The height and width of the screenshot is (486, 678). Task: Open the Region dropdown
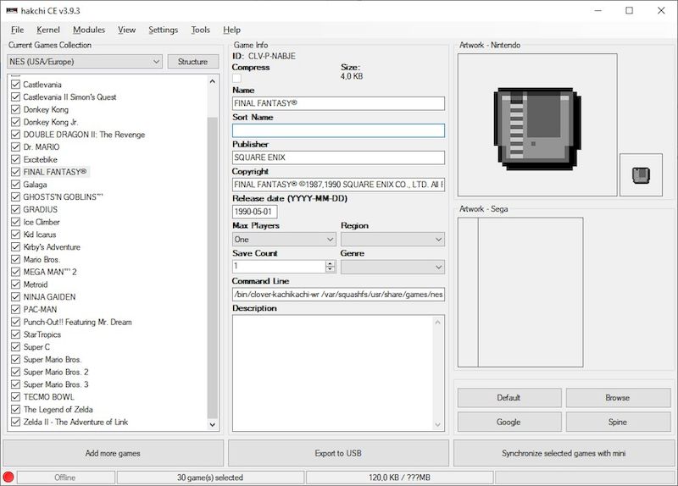coord(392,240)
